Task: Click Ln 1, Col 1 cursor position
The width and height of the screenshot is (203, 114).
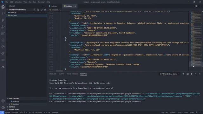Action: coord(164,113)
